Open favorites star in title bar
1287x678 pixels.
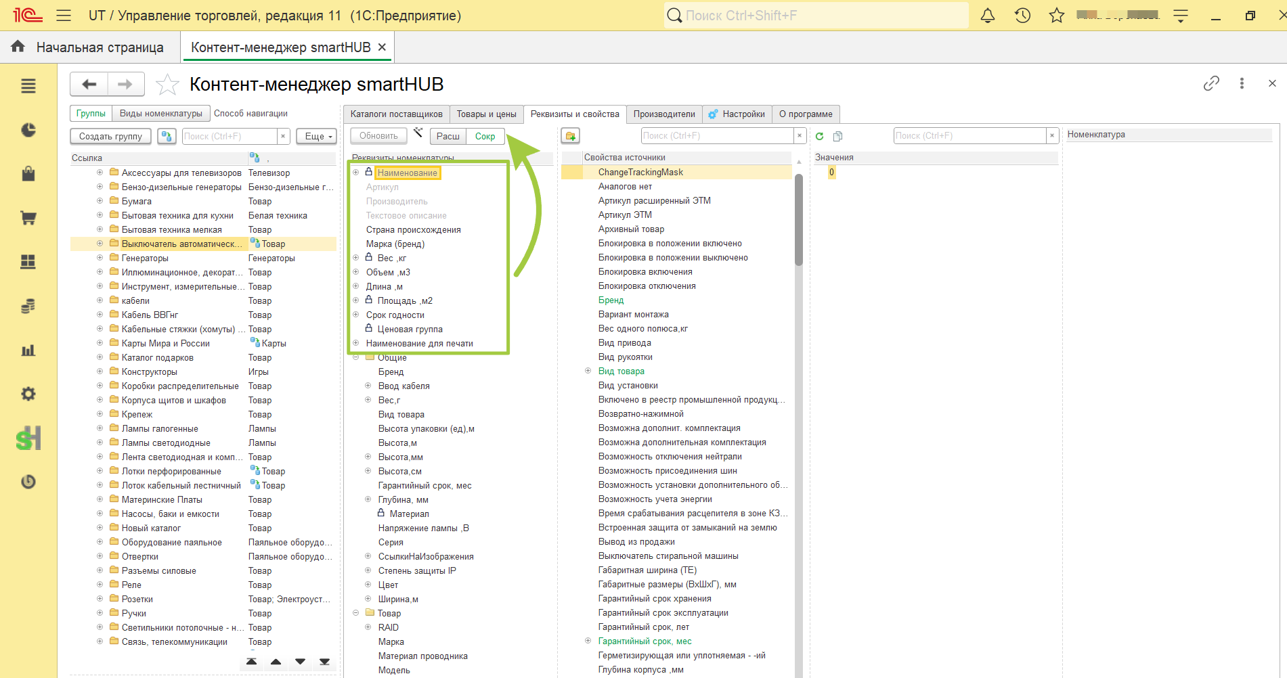tap(1057, 16)
